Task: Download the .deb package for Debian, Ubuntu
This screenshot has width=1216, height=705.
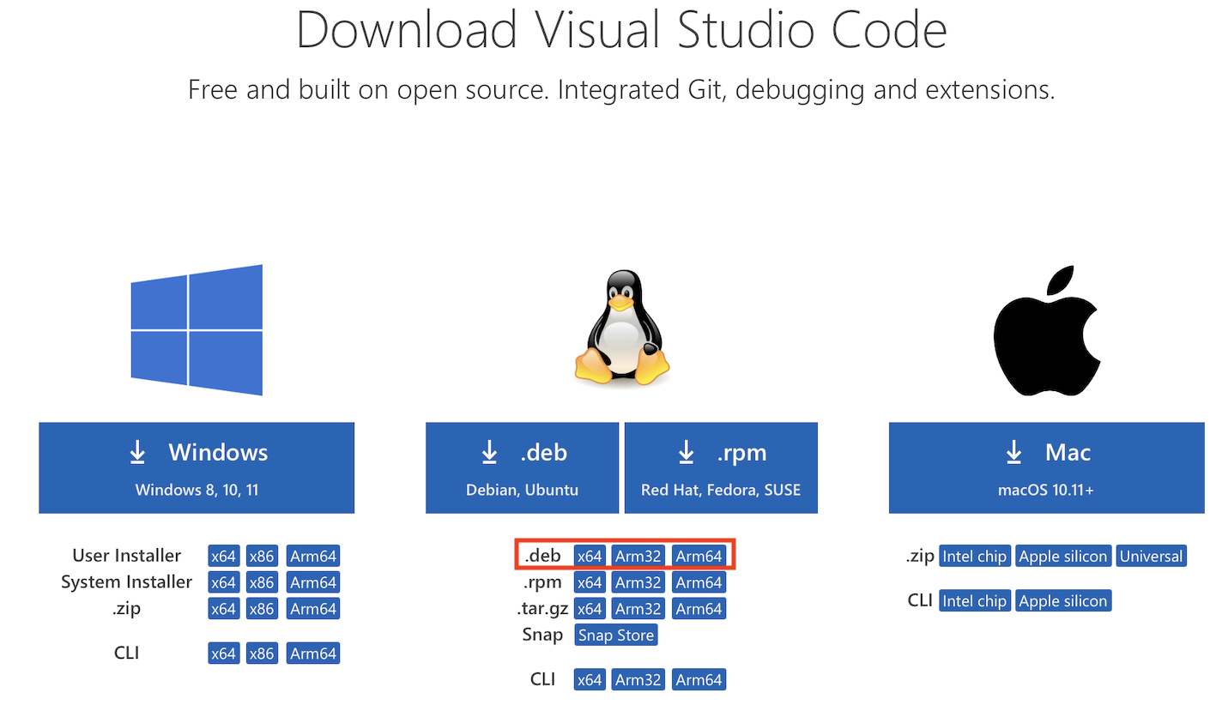Action: coord(522,467)
